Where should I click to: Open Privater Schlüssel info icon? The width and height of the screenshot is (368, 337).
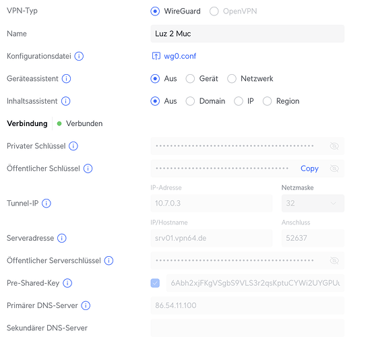tap(73, 146)
